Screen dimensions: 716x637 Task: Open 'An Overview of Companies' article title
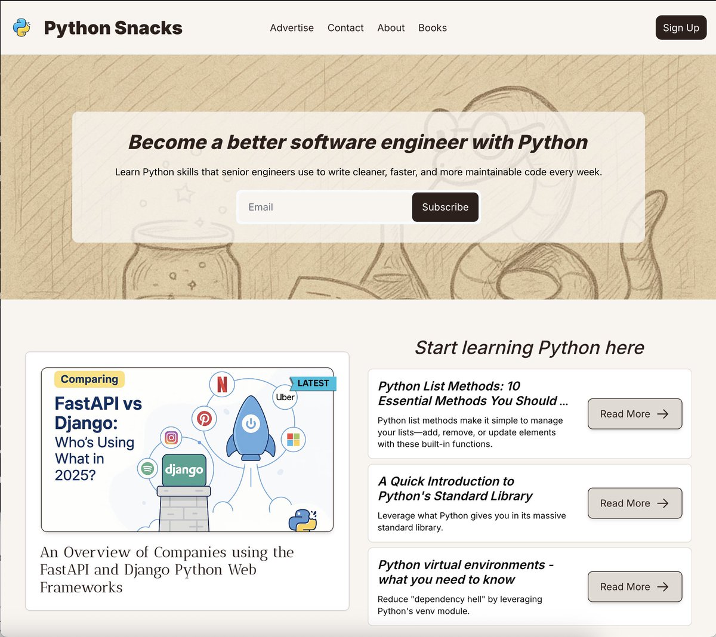click(x=167, y=570)
